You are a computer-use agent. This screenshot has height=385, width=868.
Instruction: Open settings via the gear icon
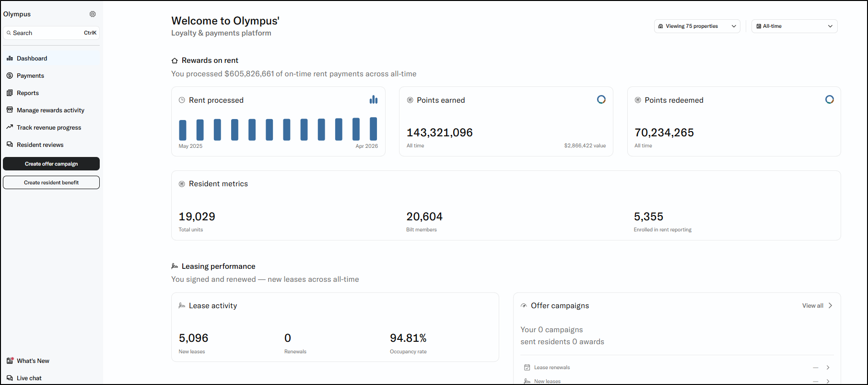click(93, 14)
